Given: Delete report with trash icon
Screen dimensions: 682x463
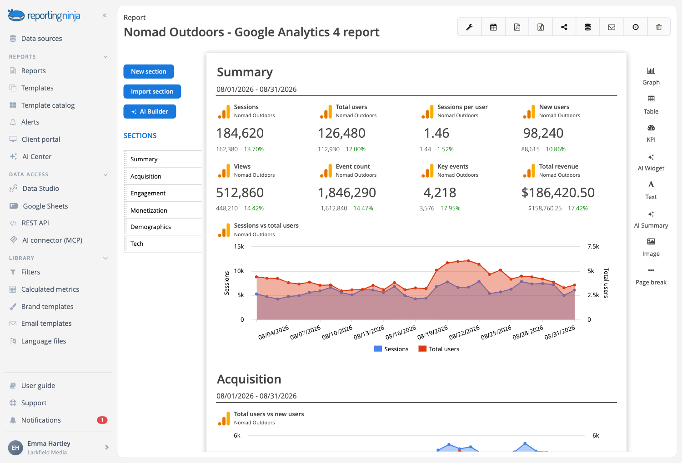Looking at the screenshot, I should pyautogui.click(x=659, y=27).
